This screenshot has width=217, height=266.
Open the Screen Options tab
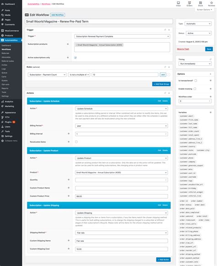pyautogui.click(x=205, y=10)
